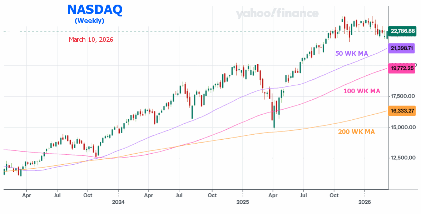The image size is (421, 214).
Task: Select the 2026 year label on time axis
Action: pyautogui.click(x=365, y=203)
